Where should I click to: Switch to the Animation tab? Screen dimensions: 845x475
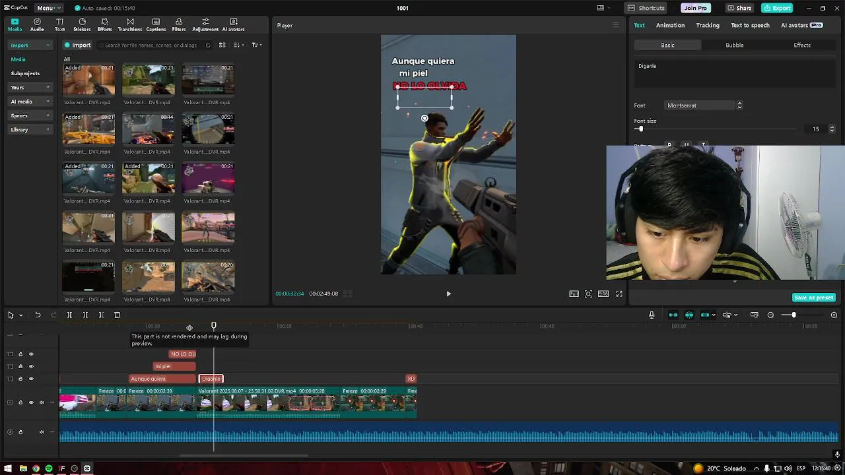point(670,25)
